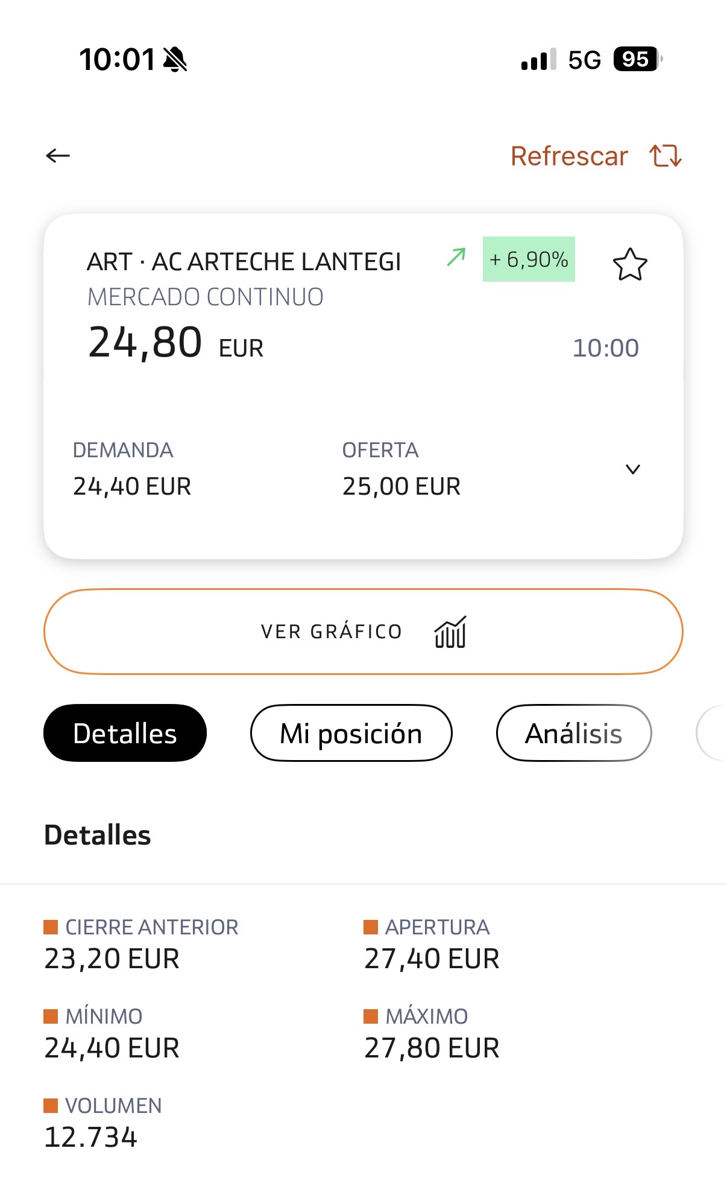This screenshot has height=1195, width=727.
Task: Tap the Refrescar link text
Action: (x=569, y=156)
